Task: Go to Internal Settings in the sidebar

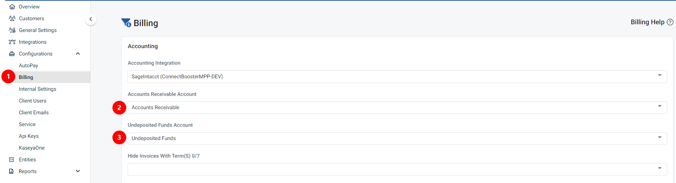Action: (x=38, y=89)
